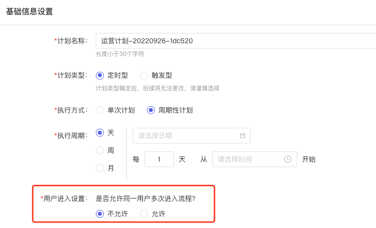The height and width of the screenshot is (228, 376).
Task: Open the 请选择时间 time picker
Action: click(x=255, y=159)
